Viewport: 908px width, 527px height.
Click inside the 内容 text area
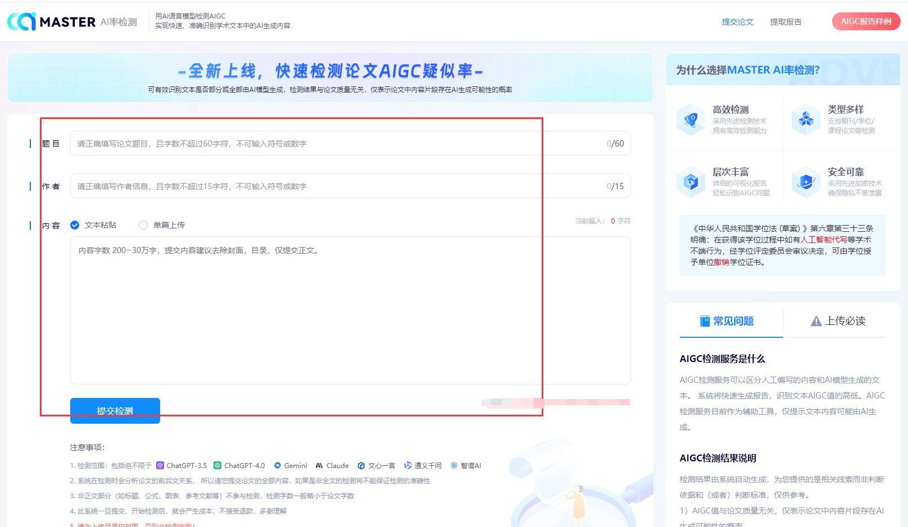[350, 310]
